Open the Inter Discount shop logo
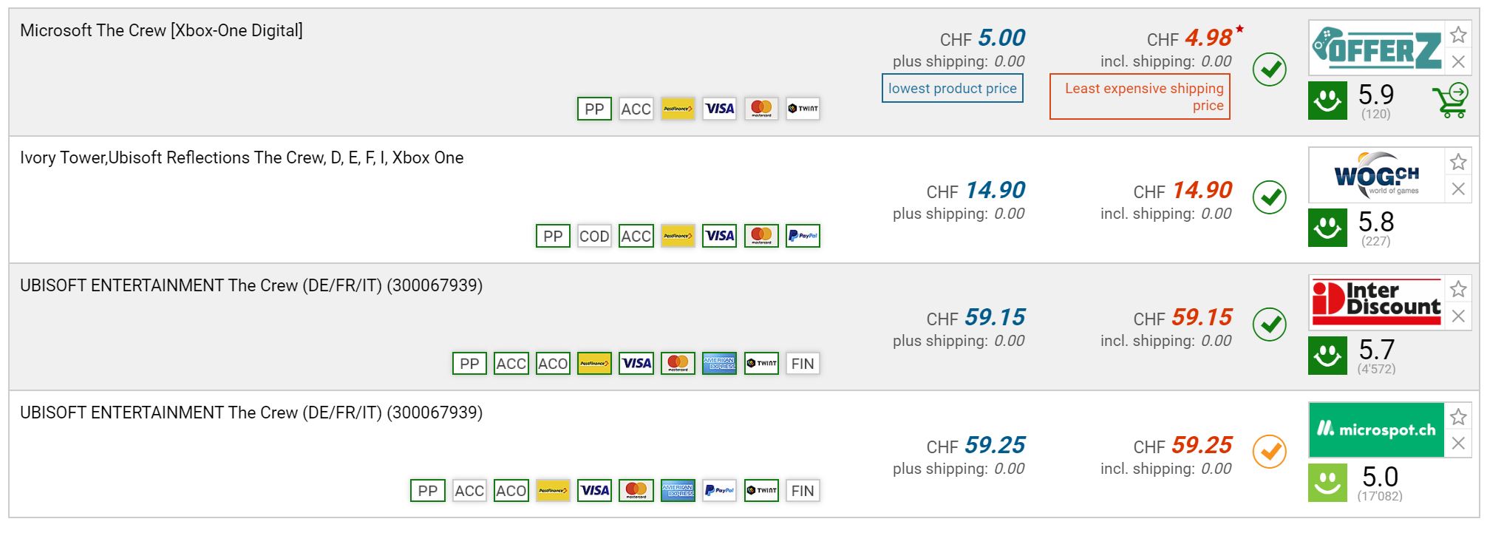Viewport: 1487px width, 533px height. point(1376,302)
